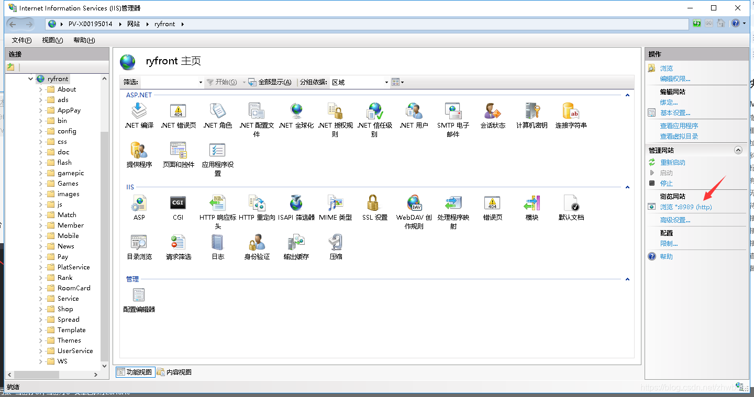The width and height of the screenshot is (754, 397).
Task: Click 查看应用程序 link
Action: point(679,126)
